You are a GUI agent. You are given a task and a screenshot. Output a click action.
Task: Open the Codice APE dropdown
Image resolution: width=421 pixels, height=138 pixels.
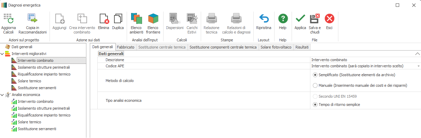pyautogui.click(x=418, y=66)
